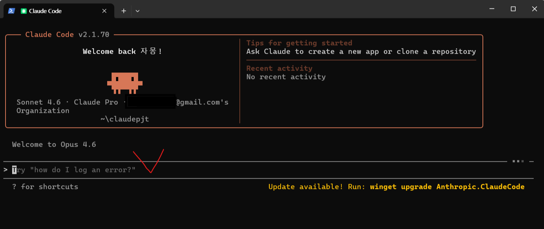Minimize the terminal window
Screen dimensions: 544x229
point(491,9)
